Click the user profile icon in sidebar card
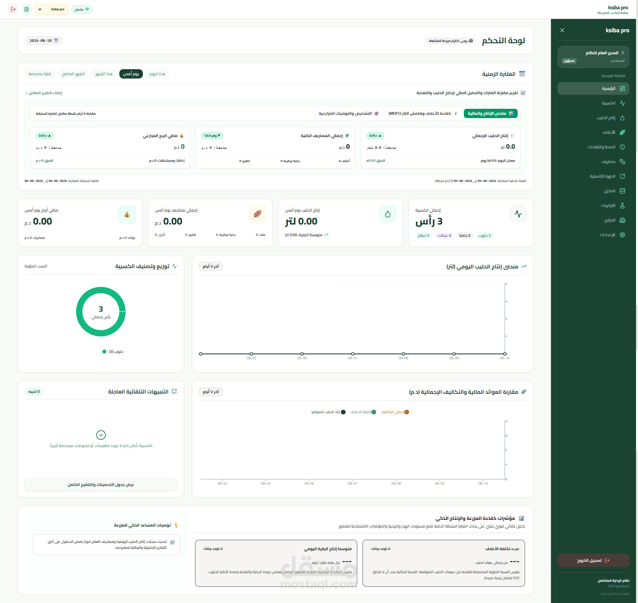Screen dimensions: 638x603 622,53
